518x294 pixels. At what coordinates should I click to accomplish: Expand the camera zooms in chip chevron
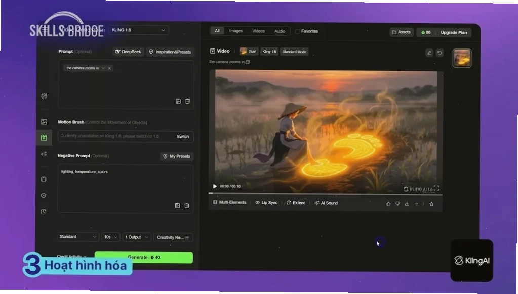tap(103, 68)
